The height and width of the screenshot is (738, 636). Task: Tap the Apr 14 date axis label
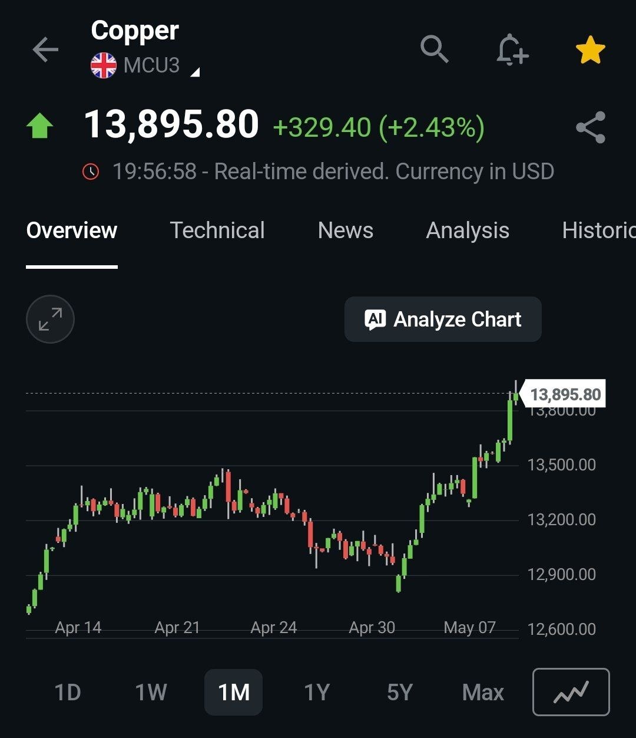click(x=78, y=627)
